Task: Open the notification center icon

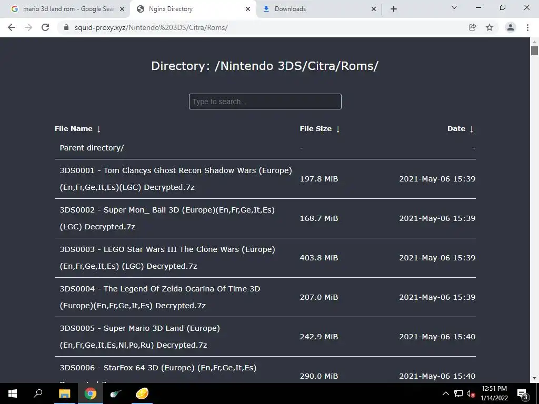Action: [522, 393]
